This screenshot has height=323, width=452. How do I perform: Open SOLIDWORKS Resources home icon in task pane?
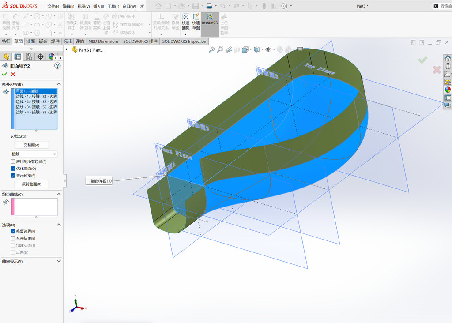(x=448, y=58)
